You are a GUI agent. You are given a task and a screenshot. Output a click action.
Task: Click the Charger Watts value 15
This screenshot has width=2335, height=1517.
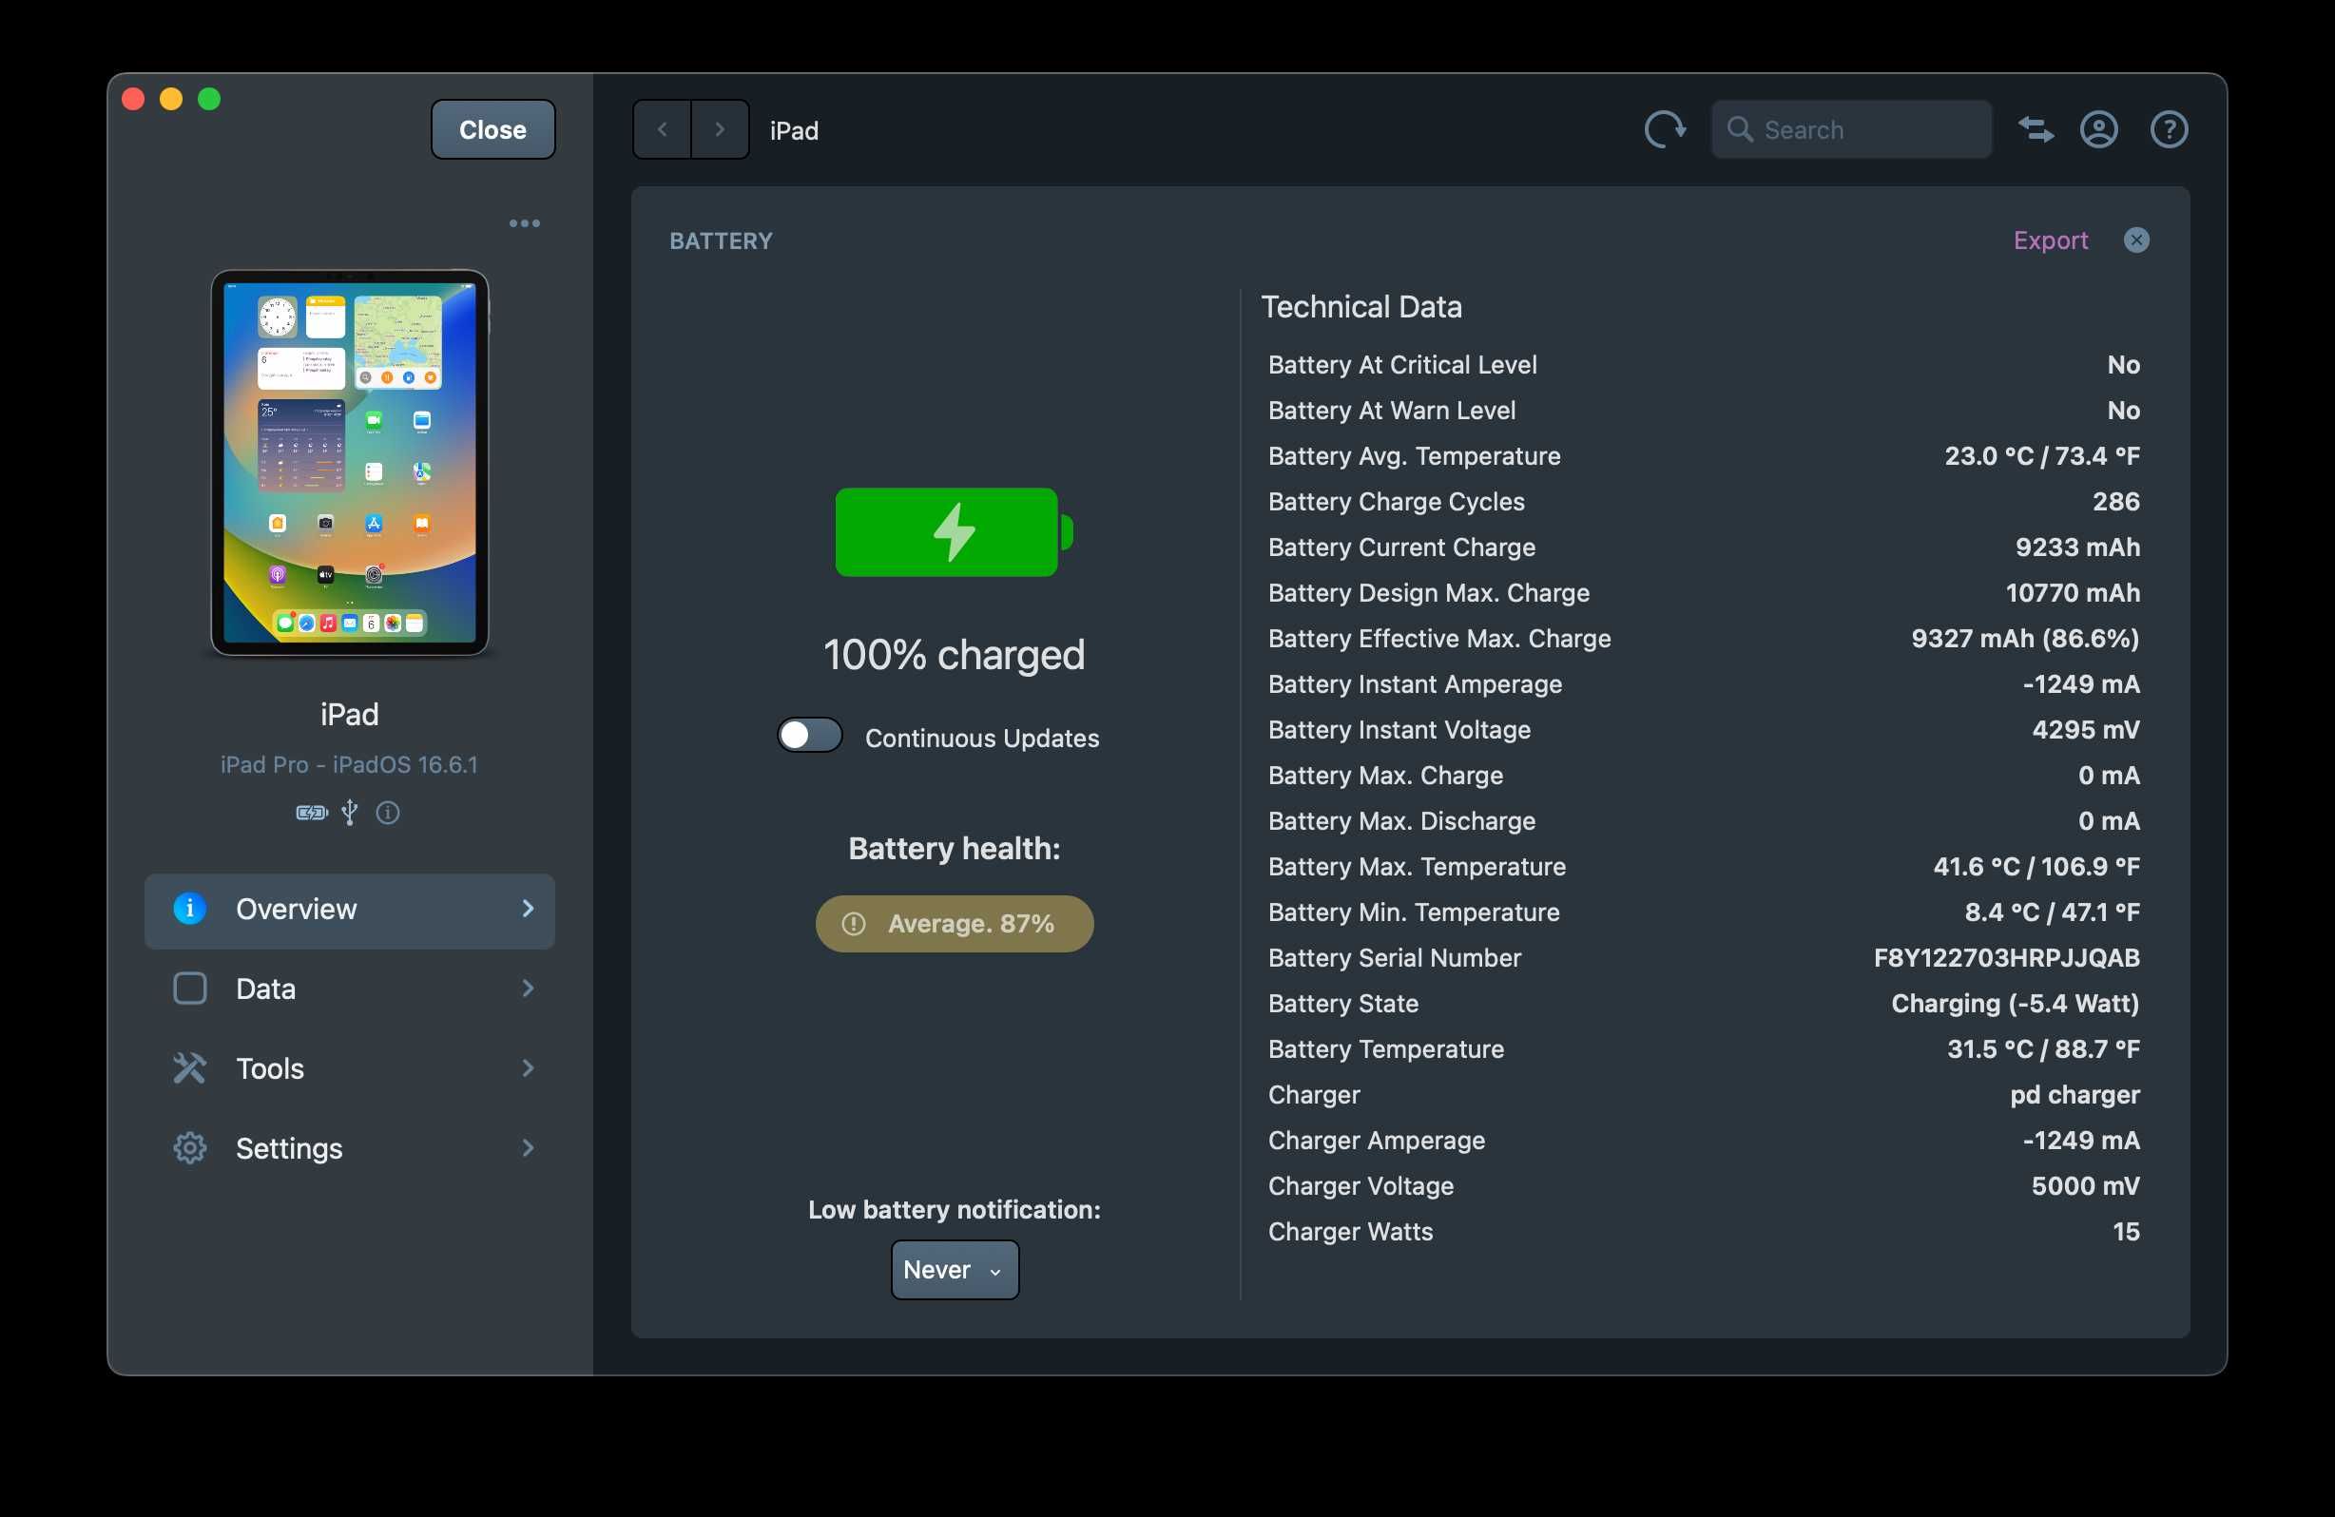click(x=2126, y=1232)
